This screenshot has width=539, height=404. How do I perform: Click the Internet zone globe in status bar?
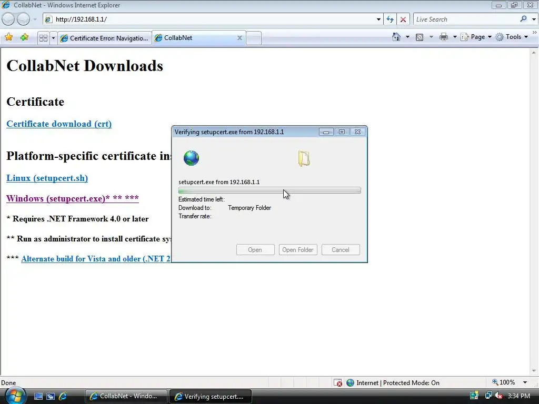click(x=350, y=383)
